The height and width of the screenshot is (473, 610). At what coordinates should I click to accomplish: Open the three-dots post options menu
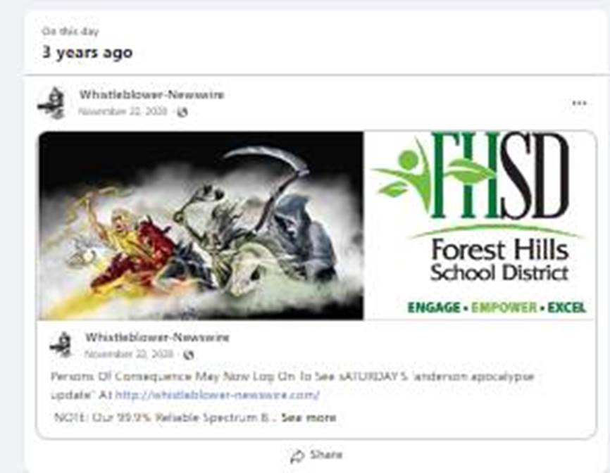click(x=579, y=103)
